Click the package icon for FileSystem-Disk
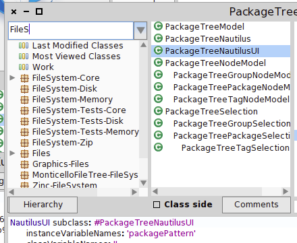The image size is (297, 243). point(24,89)
